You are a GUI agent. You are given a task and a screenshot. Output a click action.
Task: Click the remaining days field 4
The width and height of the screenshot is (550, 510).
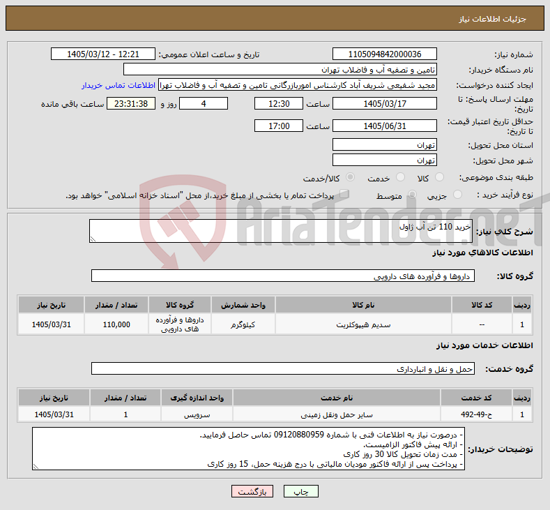tap(204, 103)
